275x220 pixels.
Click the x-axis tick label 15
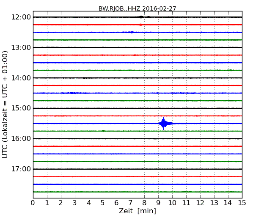[242, 203]
